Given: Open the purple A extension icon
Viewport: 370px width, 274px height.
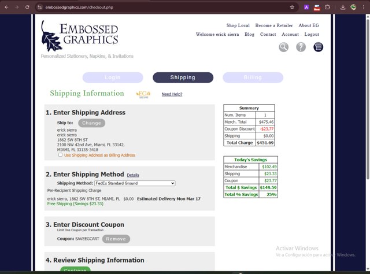Looking at the screenshot, I should [306, 7].
